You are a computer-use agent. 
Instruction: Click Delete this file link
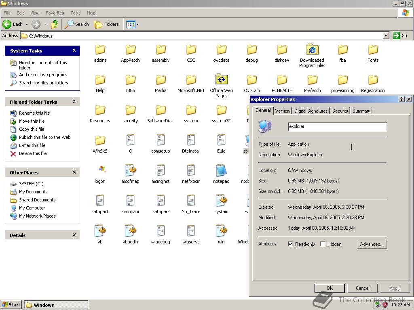click(33, 153)
